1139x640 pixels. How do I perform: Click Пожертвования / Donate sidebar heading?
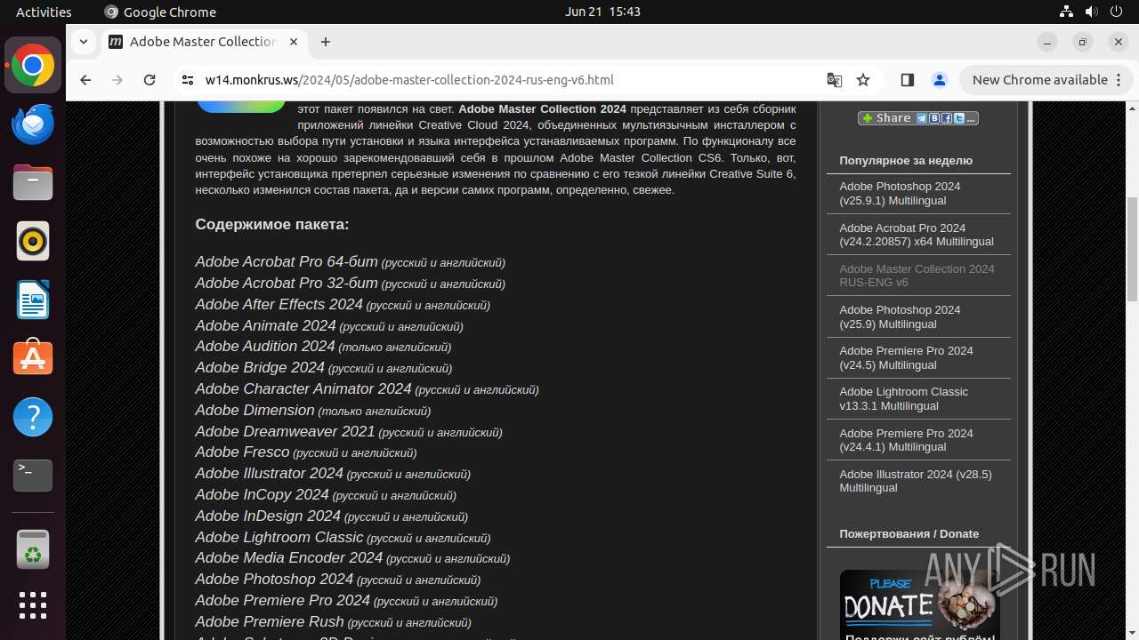[909, 534]
